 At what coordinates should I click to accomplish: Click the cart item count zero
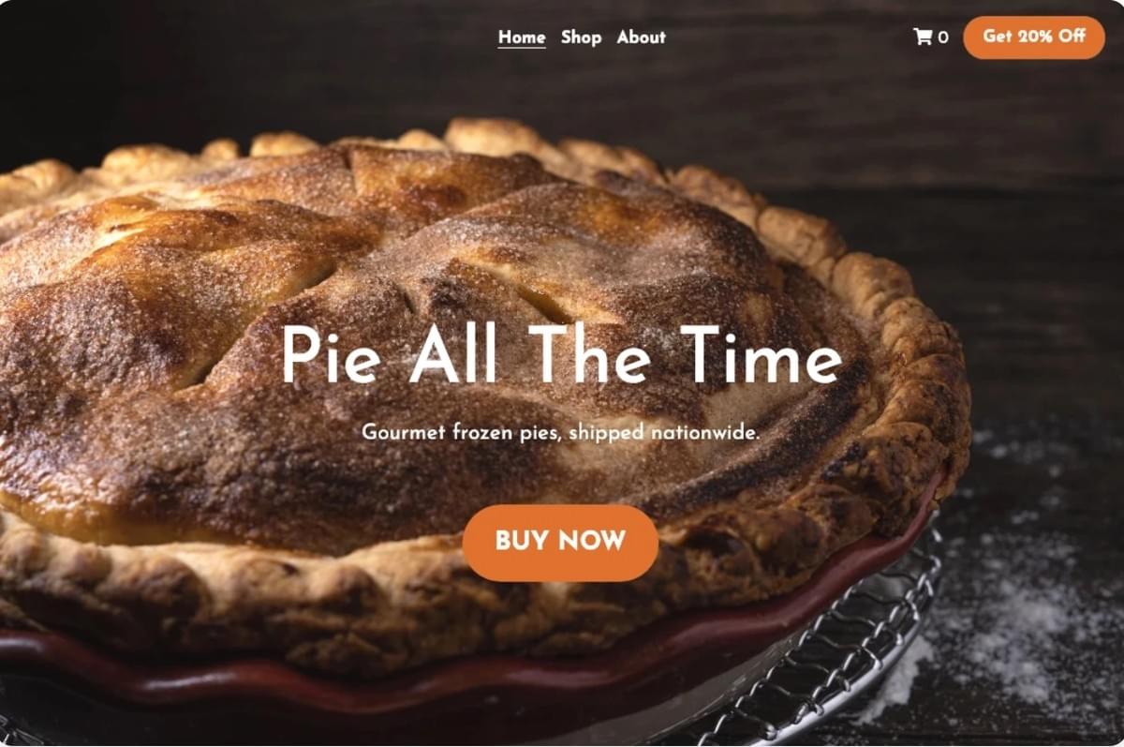pyautogui.click(x=943, y=37)
